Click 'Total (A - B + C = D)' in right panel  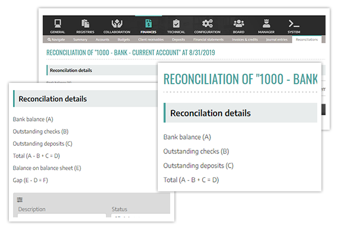(x=191, y=179)
